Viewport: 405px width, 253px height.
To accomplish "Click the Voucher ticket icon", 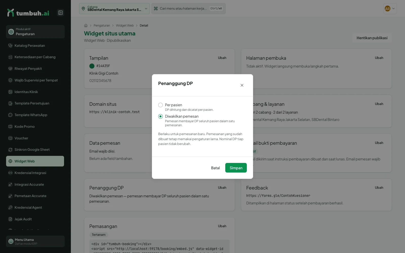I will (10, 138).
